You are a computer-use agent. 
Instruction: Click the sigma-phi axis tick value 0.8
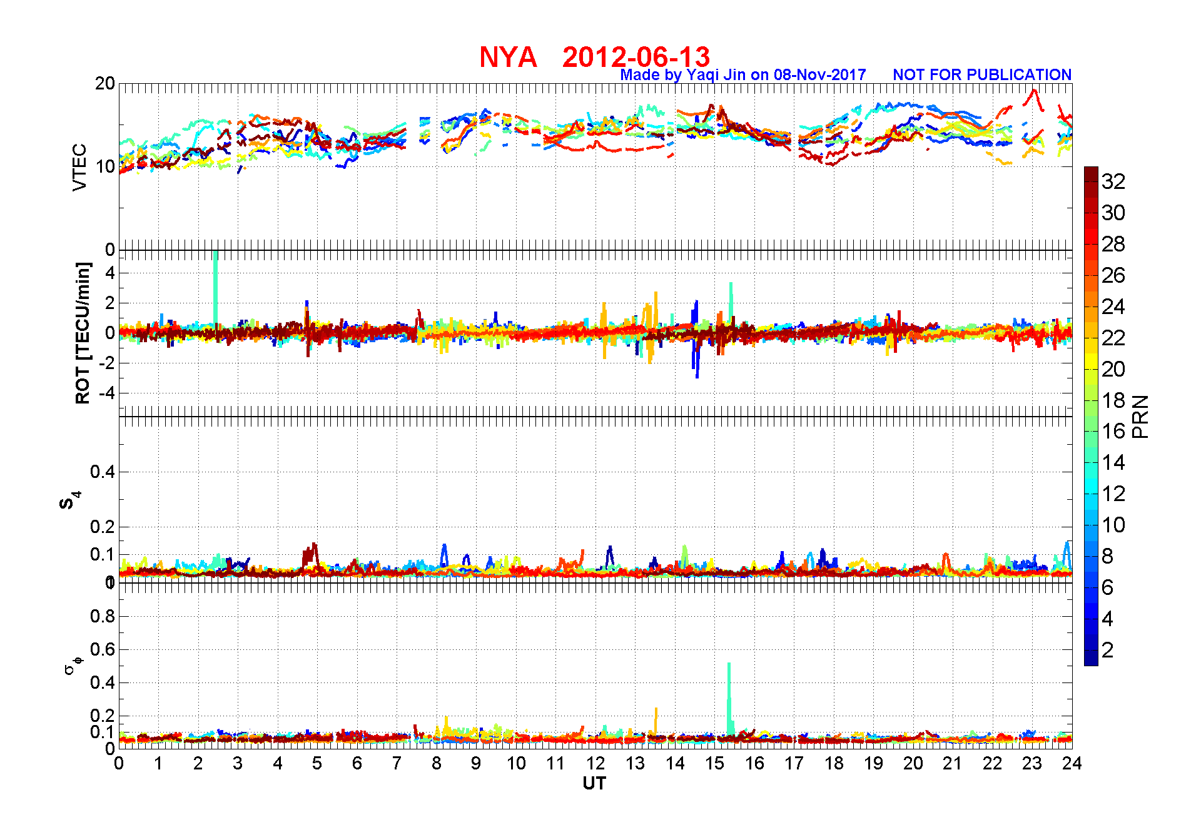coord(103,616)
